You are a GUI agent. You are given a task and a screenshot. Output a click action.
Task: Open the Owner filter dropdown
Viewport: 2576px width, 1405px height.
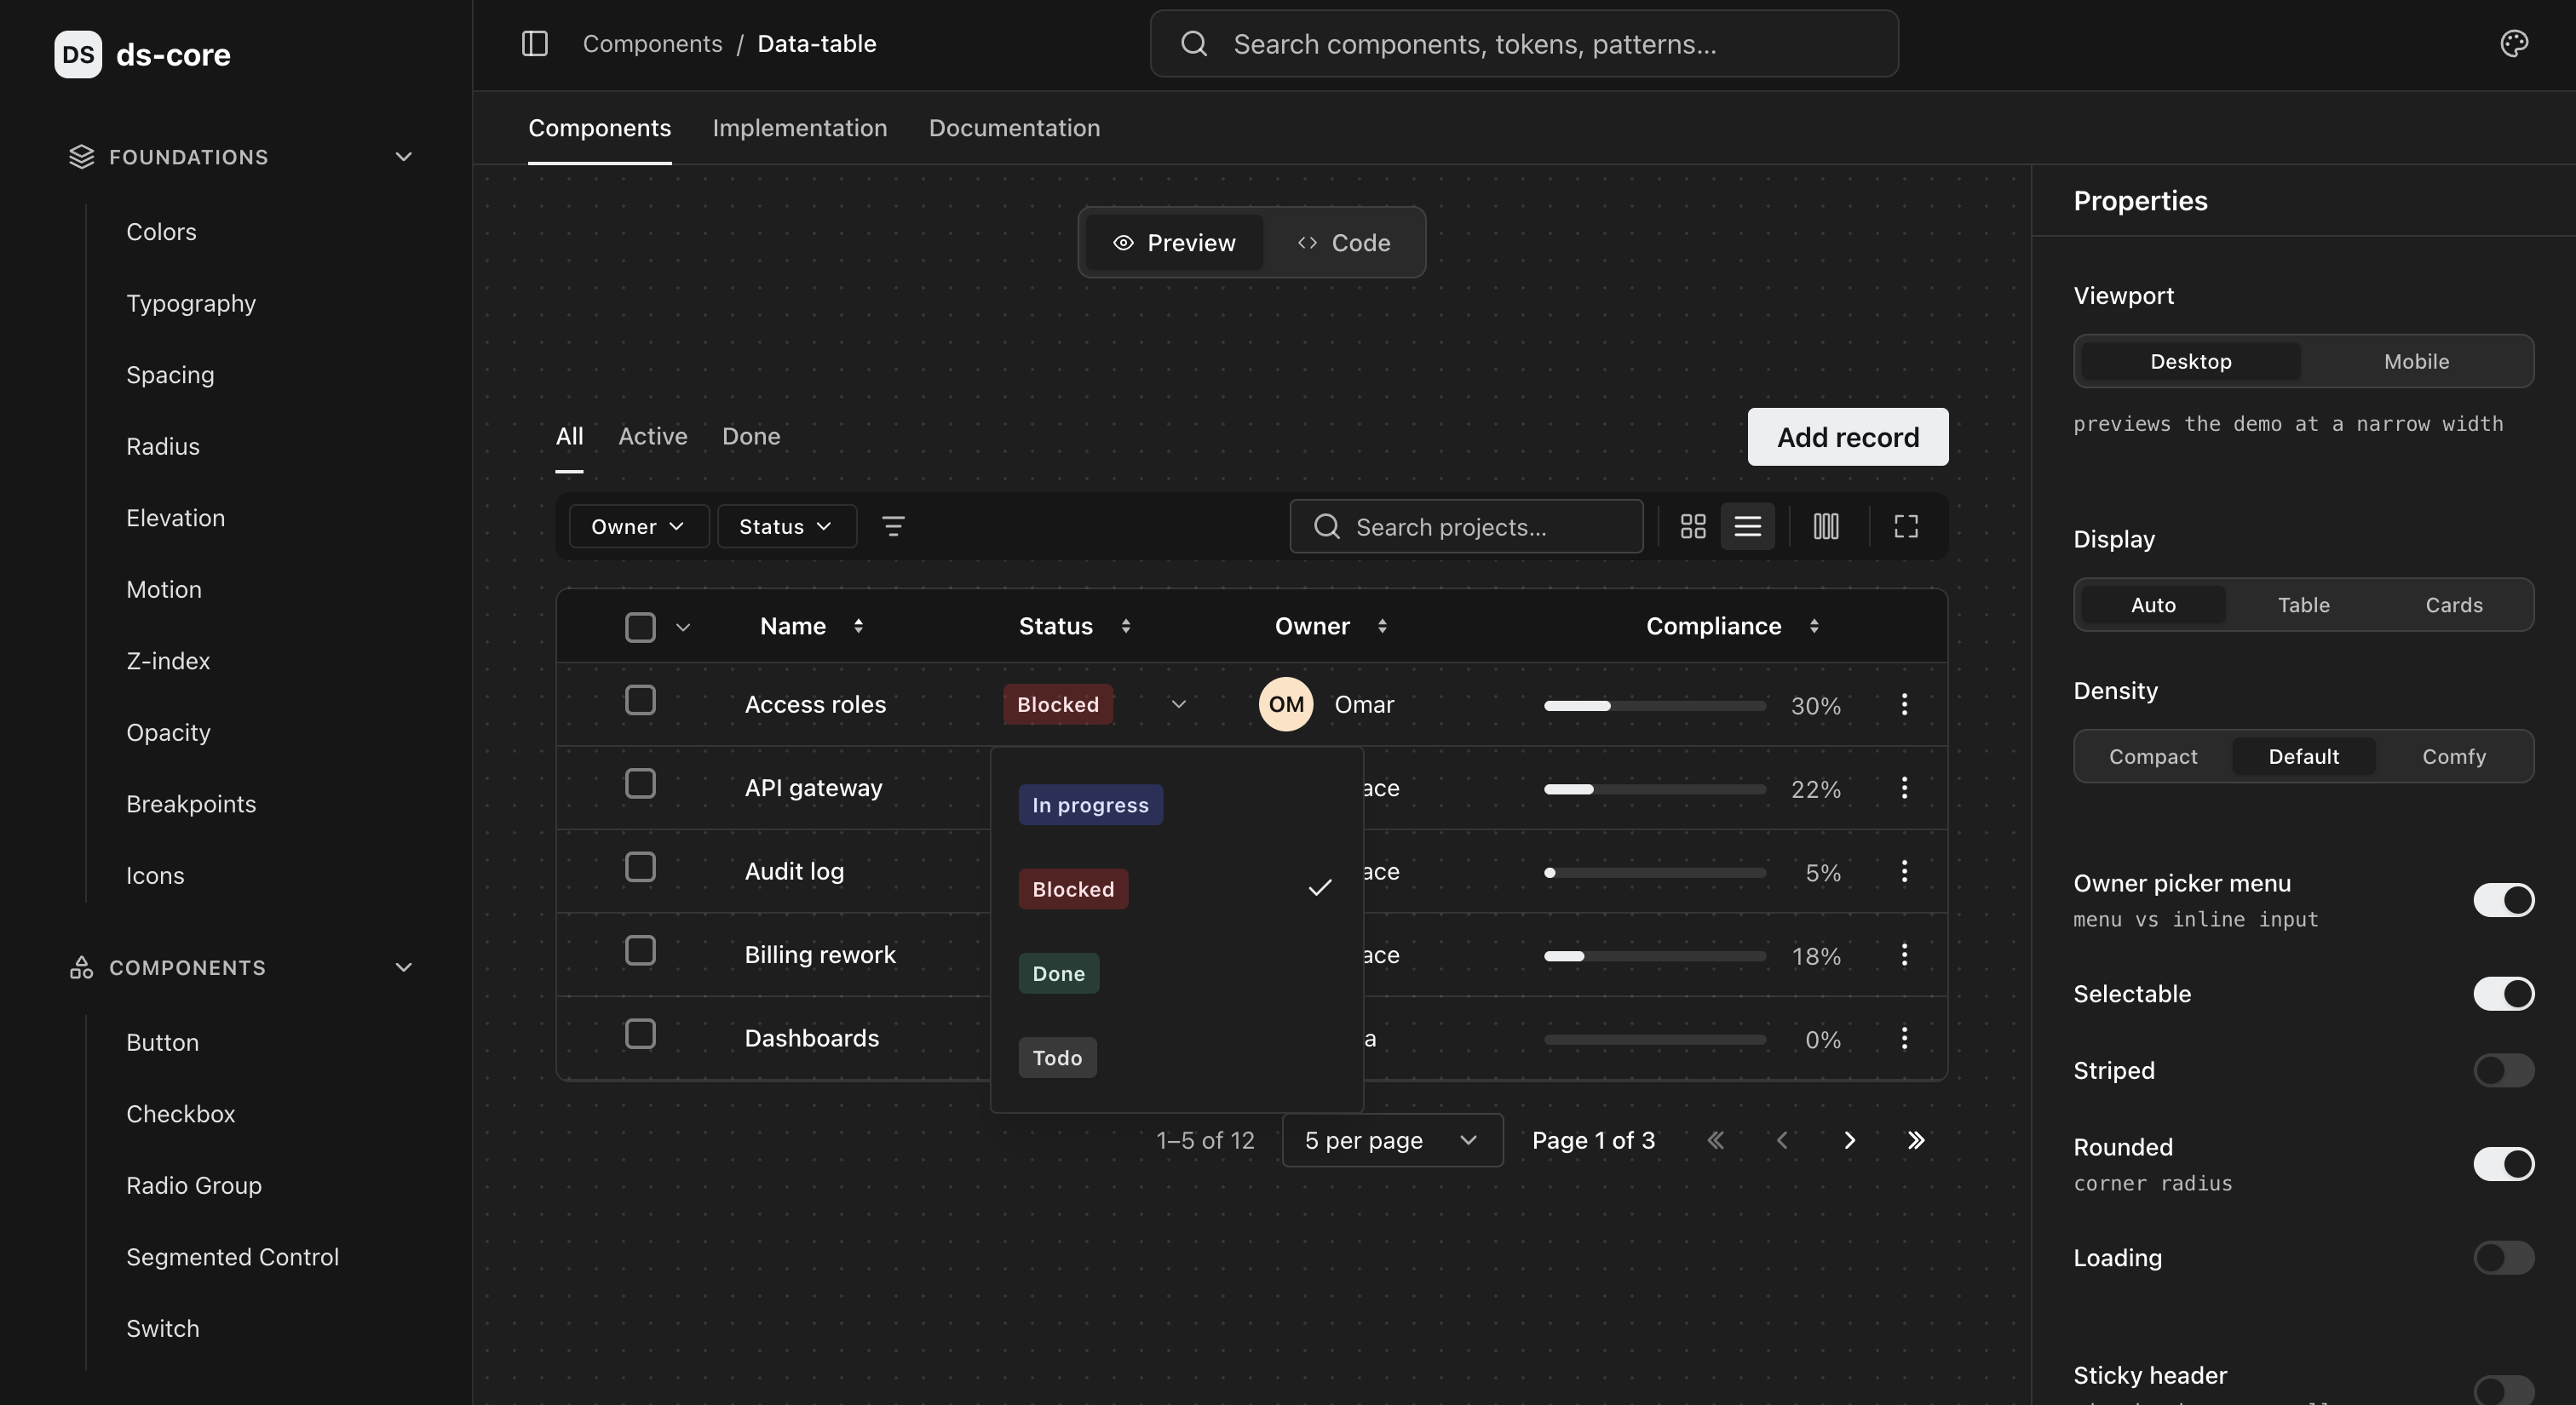[x=638, y=526]
